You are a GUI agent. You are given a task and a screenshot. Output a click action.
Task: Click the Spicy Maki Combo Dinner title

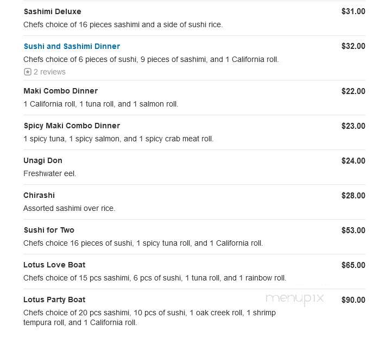point(72,126)
